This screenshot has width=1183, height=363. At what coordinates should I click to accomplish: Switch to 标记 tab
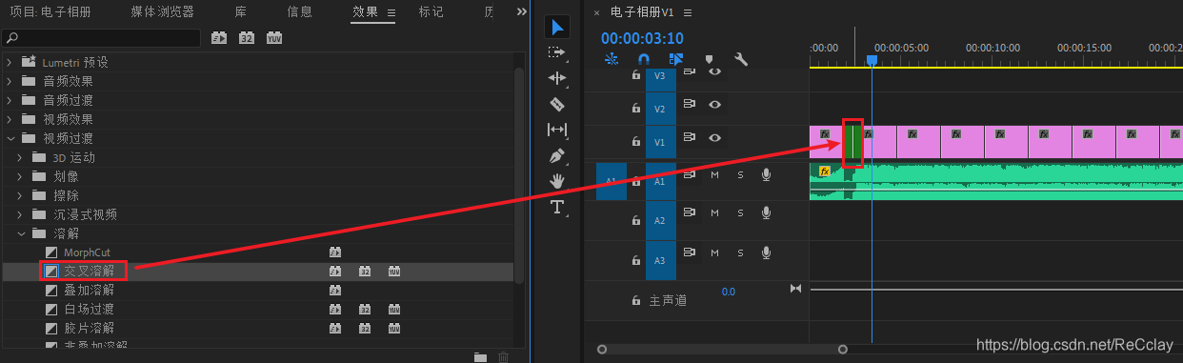coord(431,12)
